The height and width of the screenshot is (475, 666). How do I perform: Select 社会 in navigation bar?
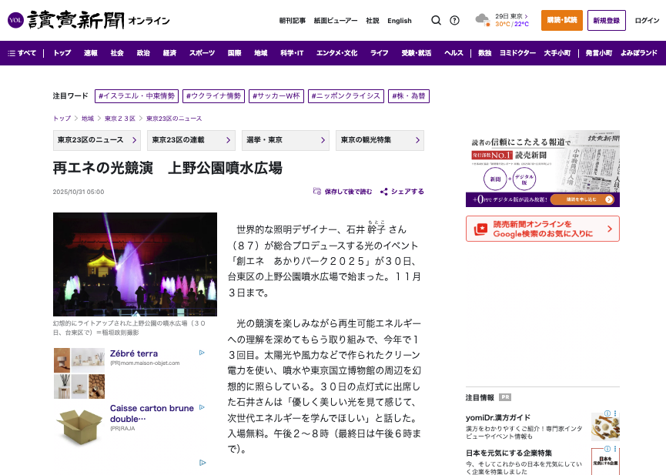pos(117,53)
